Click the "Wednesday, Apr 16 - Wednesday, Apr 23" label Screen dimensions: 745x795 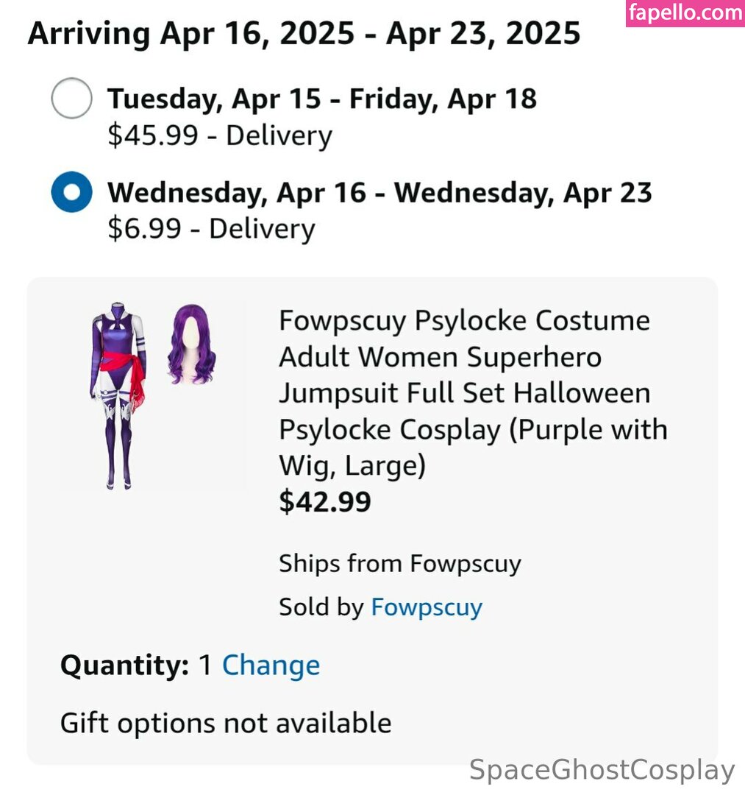click(x=379, y=193)
